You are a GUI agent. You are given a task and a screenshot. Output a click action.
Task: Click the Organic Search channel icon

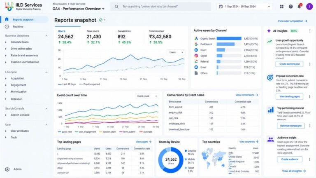tap(196, 38)
